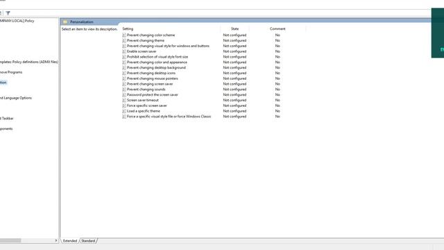Select the Taskbar tree node
Screen dimensions: 444x250
7,119
